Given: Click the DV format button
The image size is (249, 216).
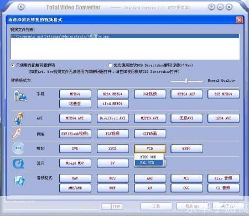Looking at the screenshot, I should pyautogui.click(x=113, y=163).
